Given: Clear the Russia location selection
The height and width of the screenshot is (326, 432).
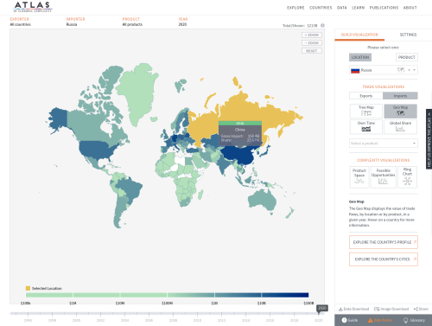Looking at the screenshot, I should coord(409,70).
